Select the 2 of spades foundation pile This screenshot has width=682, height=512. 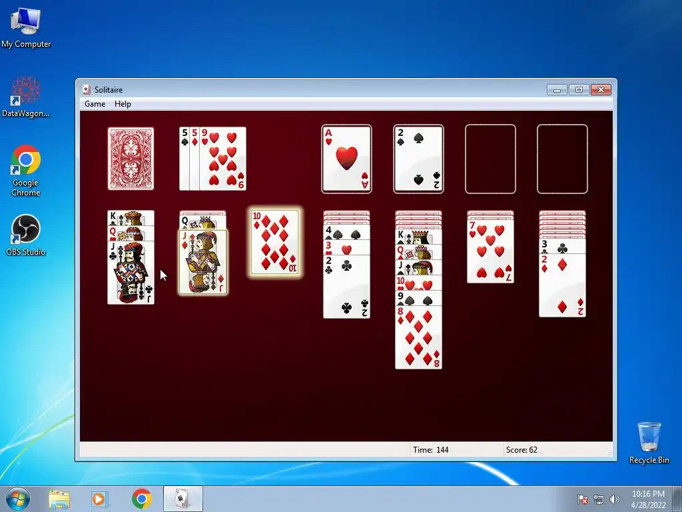(x=418, y=159)
